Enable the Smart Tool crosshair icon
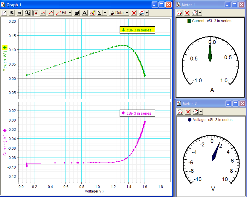The width and height of the screenshot is (247, 197). [43, 13]
